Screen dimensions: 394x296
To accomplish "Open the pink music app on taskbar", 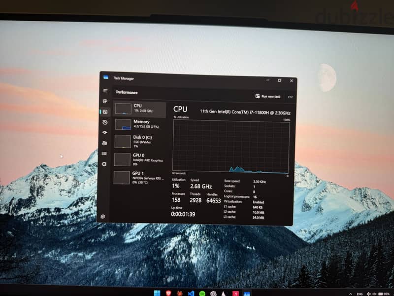I will point(235,294).
